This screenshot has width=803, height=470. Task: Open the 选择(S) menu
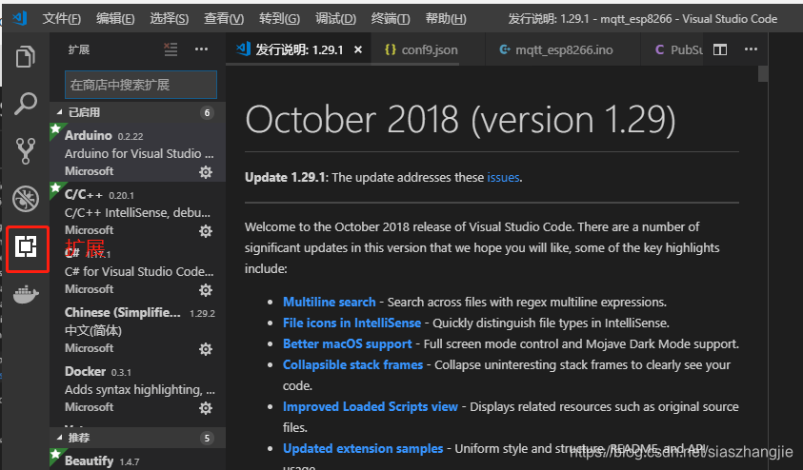[x=169, y=19]
